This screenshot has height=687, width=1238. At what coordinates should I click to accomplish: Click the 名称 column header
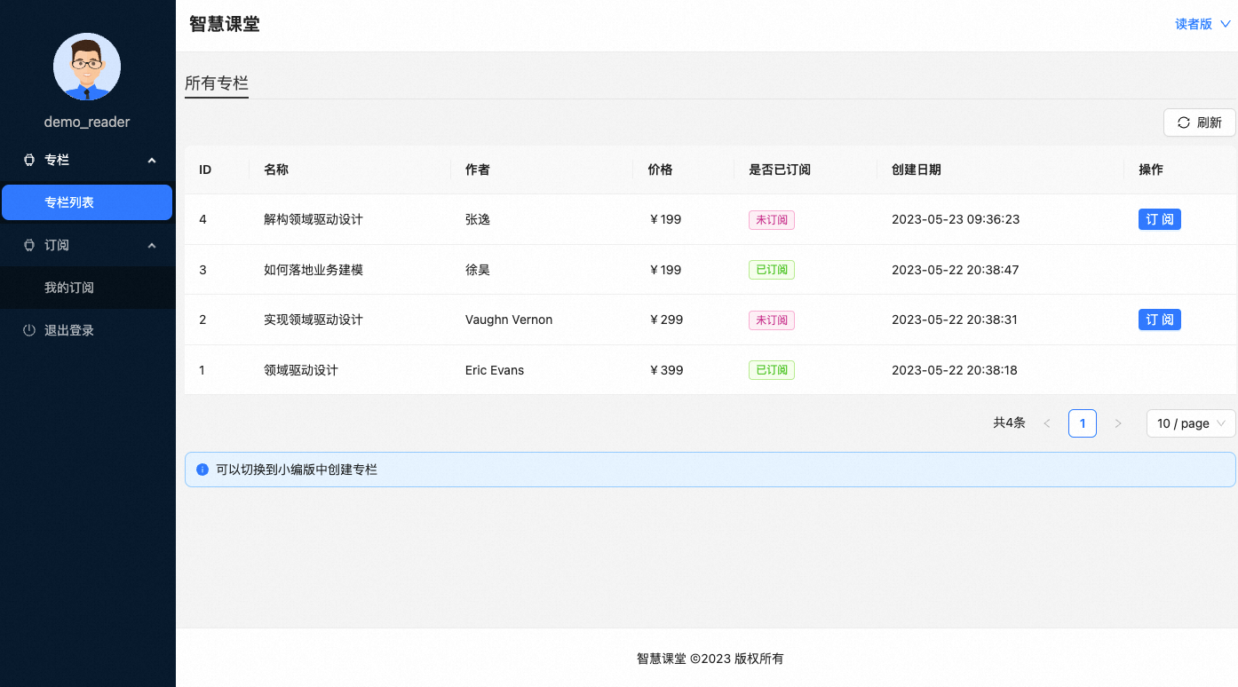click(x=276, y=170)
